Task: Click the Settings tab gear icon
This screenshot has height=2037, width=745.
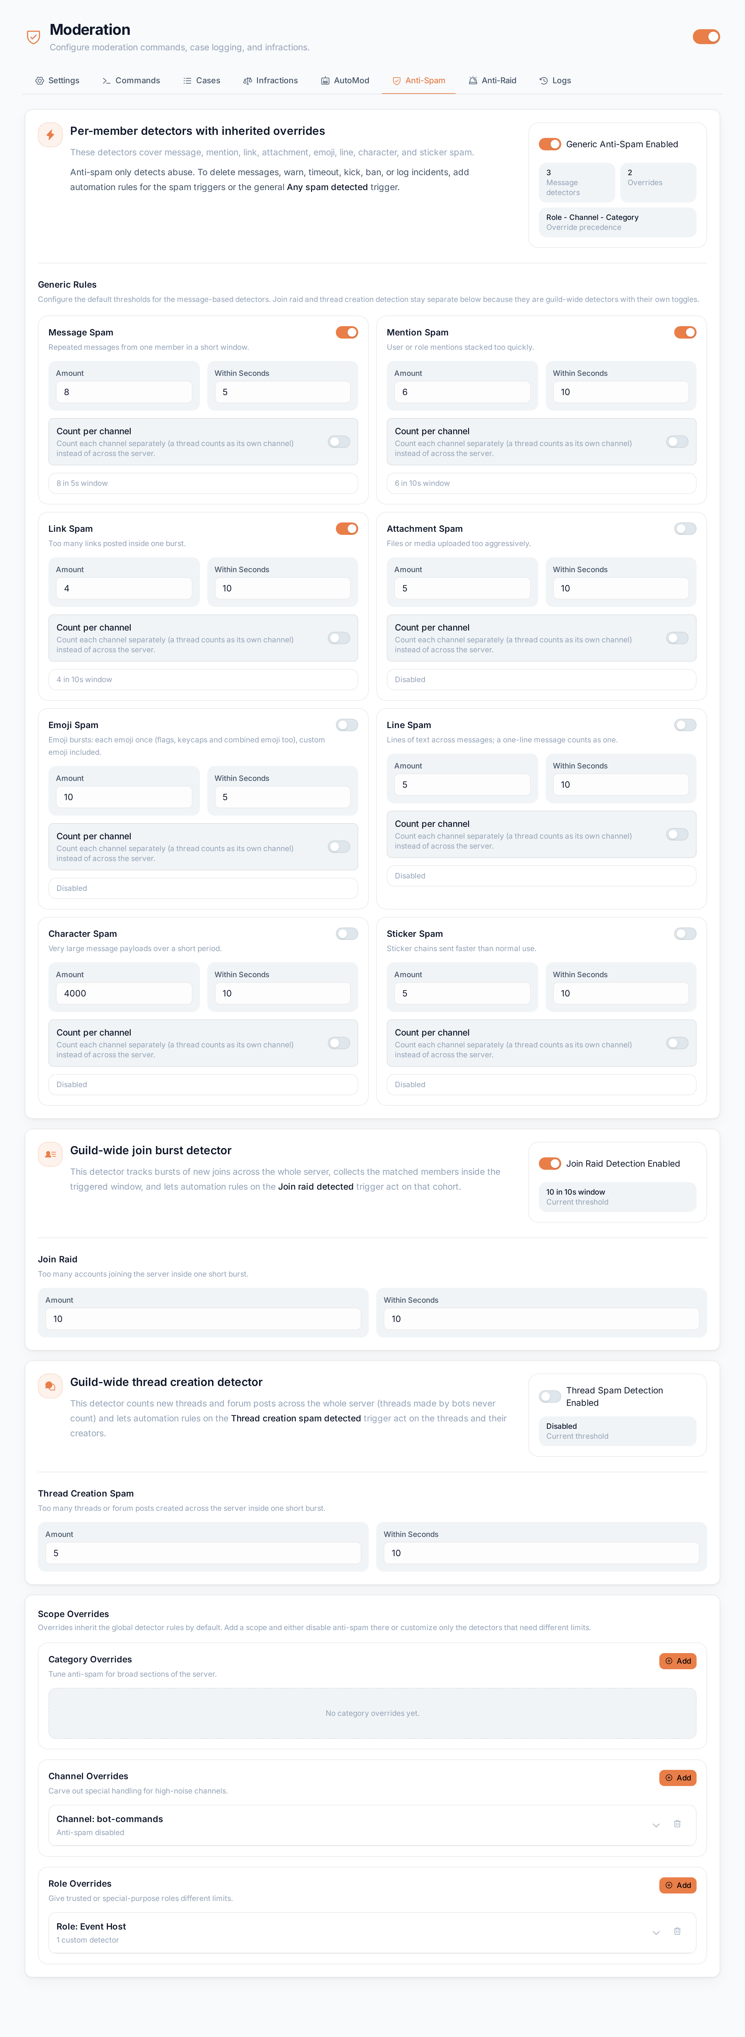Action: pos(39,81)
